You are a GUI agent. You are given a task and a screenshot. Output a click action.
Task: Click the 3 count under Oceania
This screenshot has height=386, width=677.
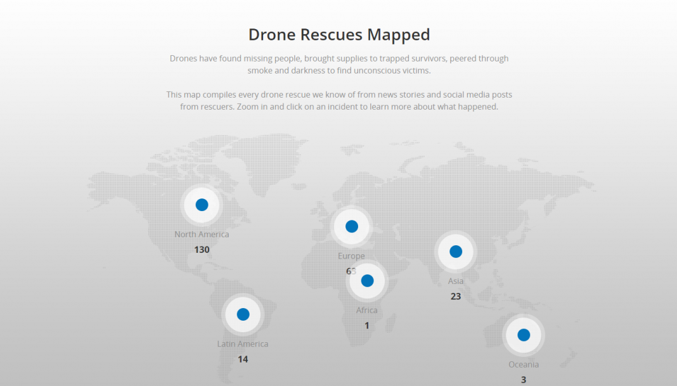pos(523,379)
